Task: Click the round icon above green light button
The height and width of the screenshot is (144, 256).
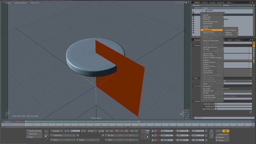Action: (x=46, y=132)
